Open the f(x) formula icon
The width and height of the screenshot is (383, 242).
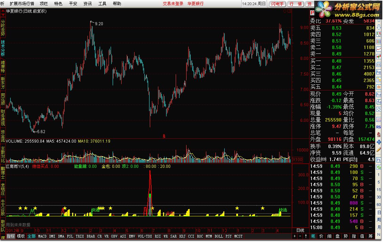coord(379,102)
